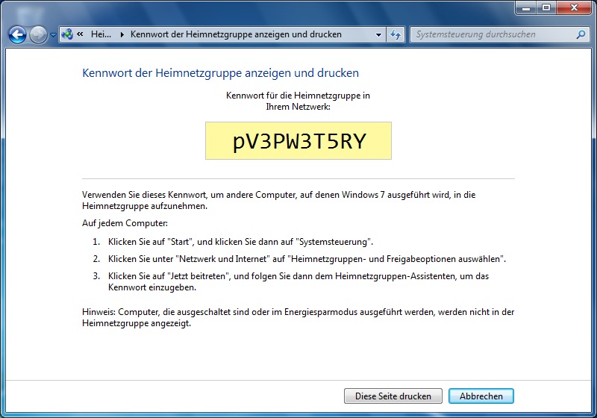The height and width of the screenshot is (418, 597).
Task: Click the yellow password box pV3PW3T5RY
Action: point(298,141)
